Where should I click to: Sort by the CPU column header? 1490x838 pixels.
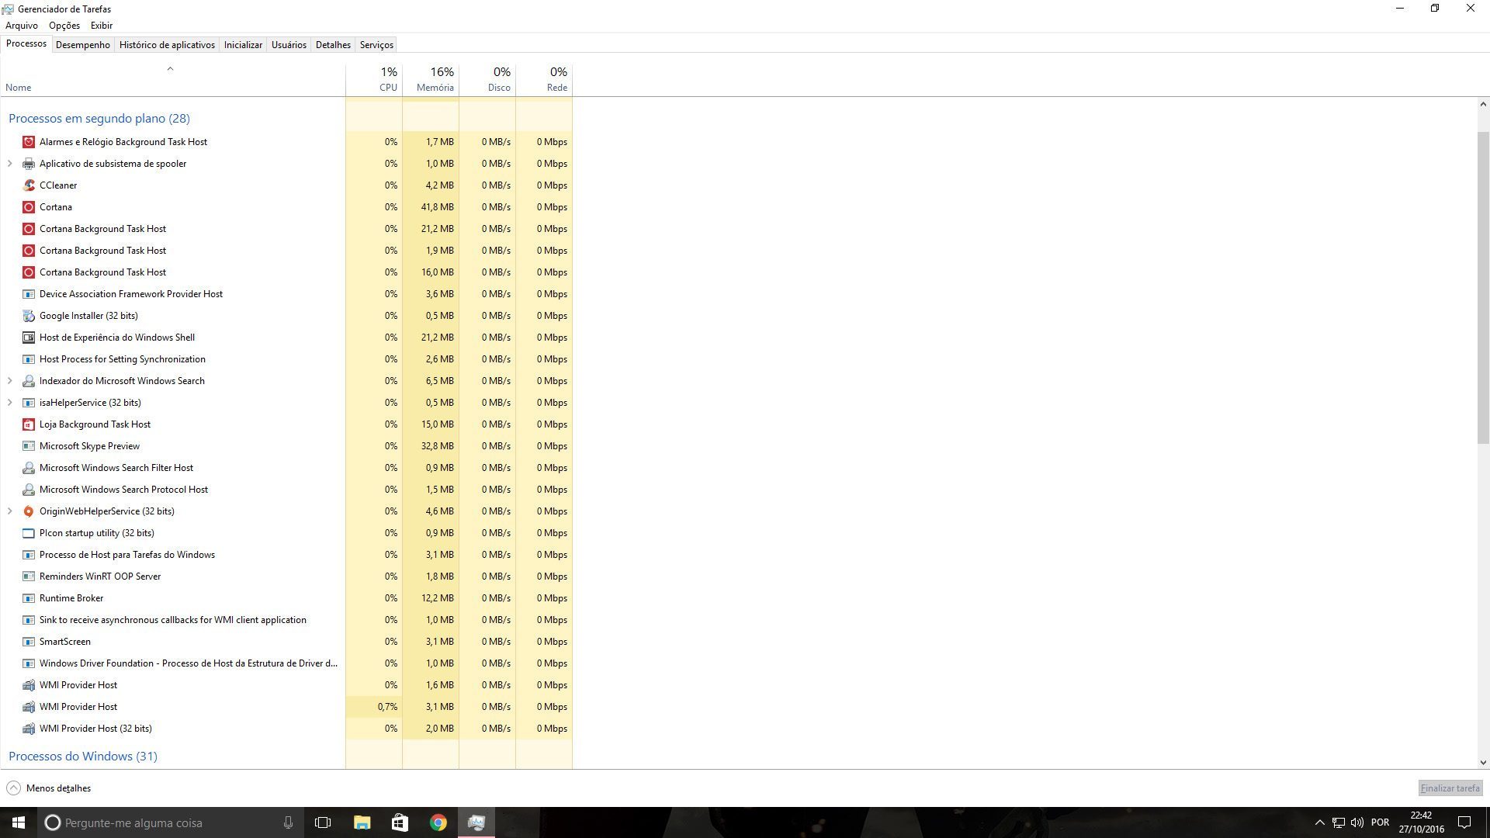click(x=374, y=79)
